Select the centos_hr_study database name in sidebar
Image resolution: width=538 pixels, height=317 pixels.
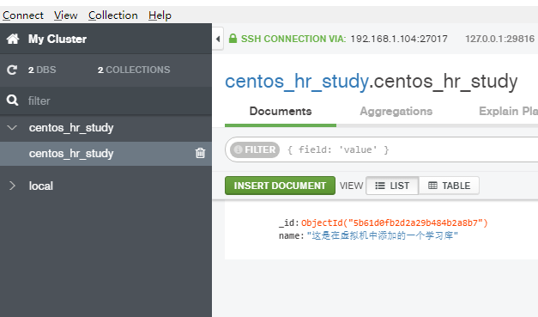[71, 128]
